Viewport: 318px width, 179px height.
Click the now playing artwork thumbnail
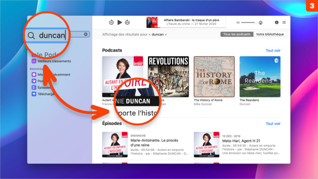coord(152,22)
